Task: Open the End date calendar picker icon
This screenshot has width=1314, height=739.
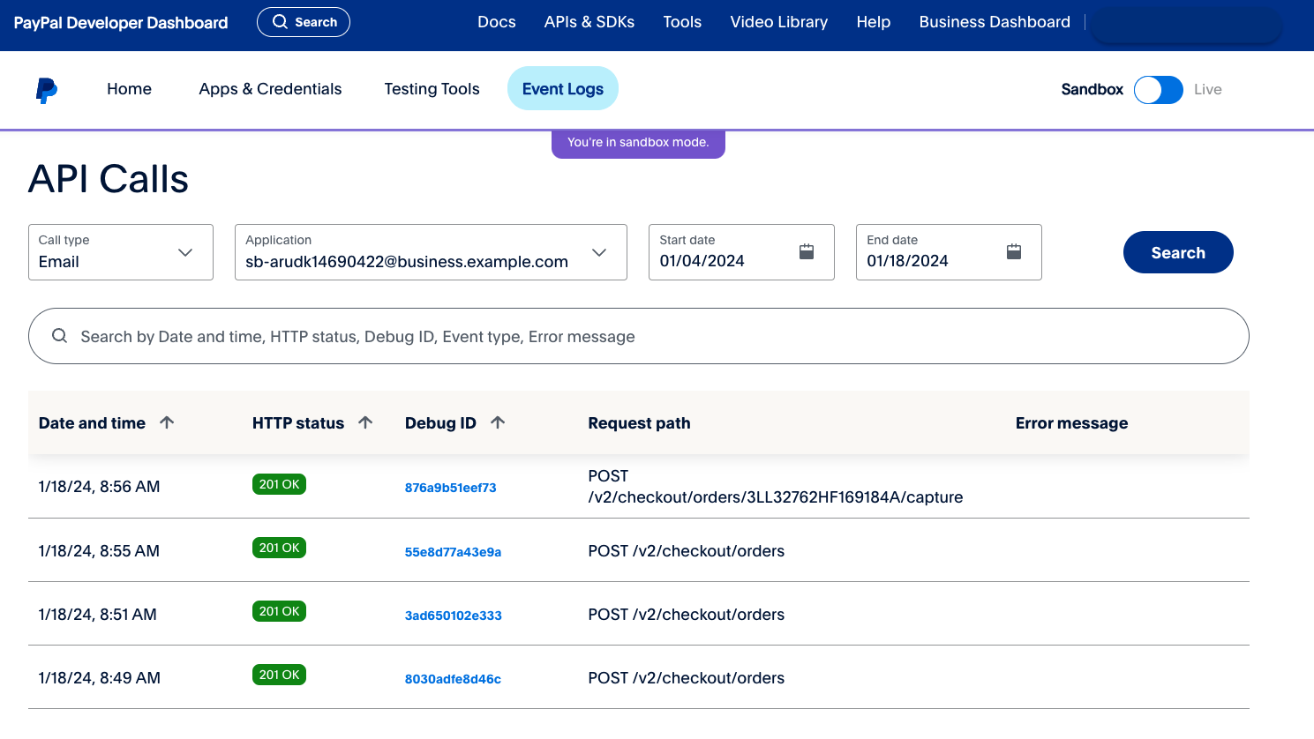Action: point(1013,250)
